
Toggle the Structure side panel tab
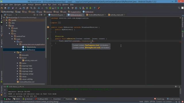[x=1, y=31]
